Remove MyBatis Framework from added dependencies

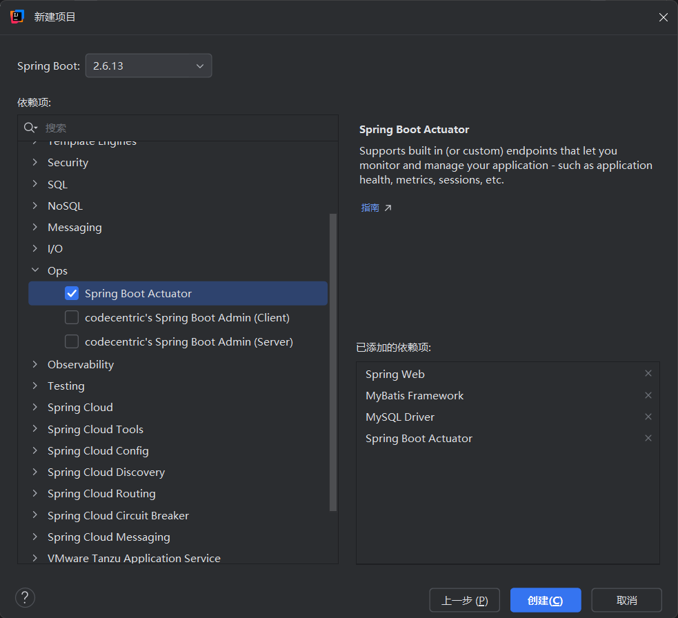point(648,395)
